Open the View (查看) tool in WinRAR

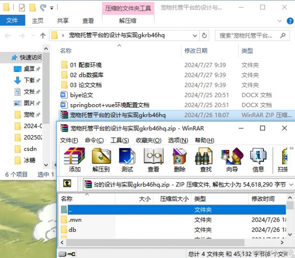pos(153,160)
